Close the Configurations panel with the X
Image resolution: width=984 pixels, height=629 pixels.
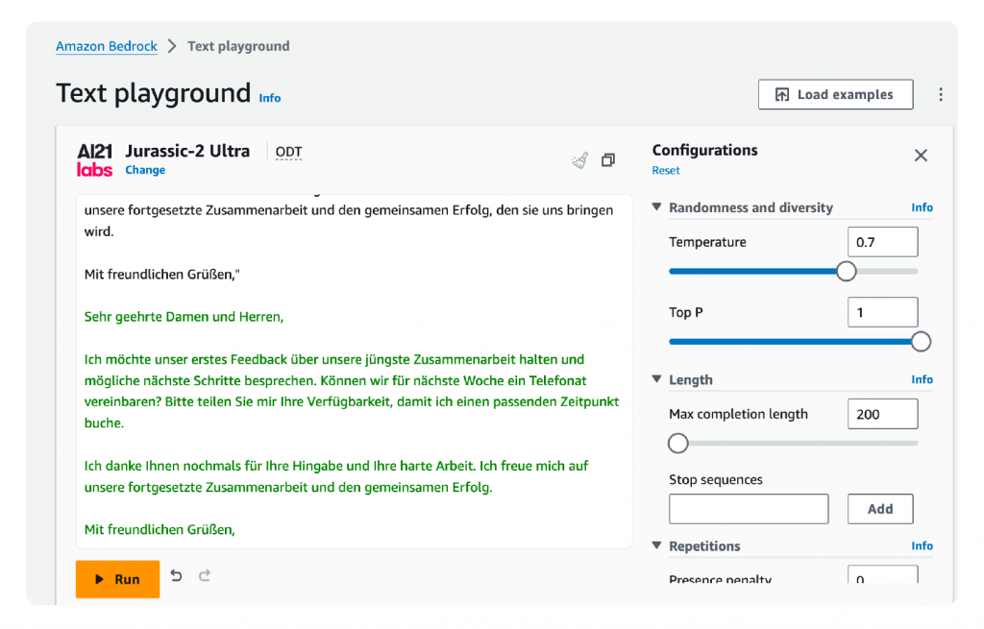(920, 155)
